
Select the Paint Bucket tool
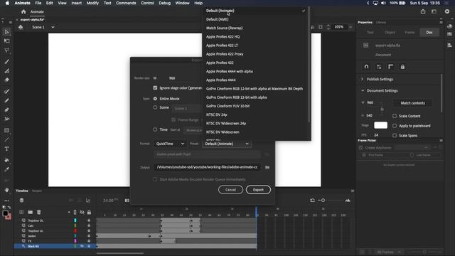(6, 160)
